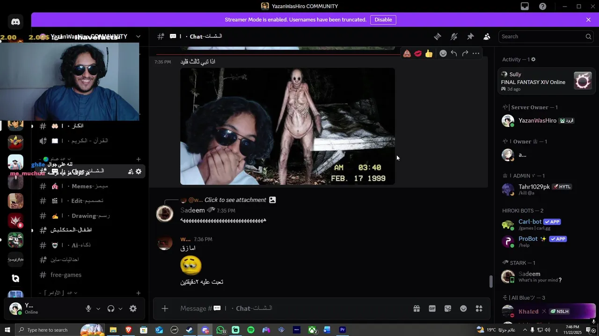
Task: Collapse the الأوامر channel category
Action: click(x=59, y=293)
